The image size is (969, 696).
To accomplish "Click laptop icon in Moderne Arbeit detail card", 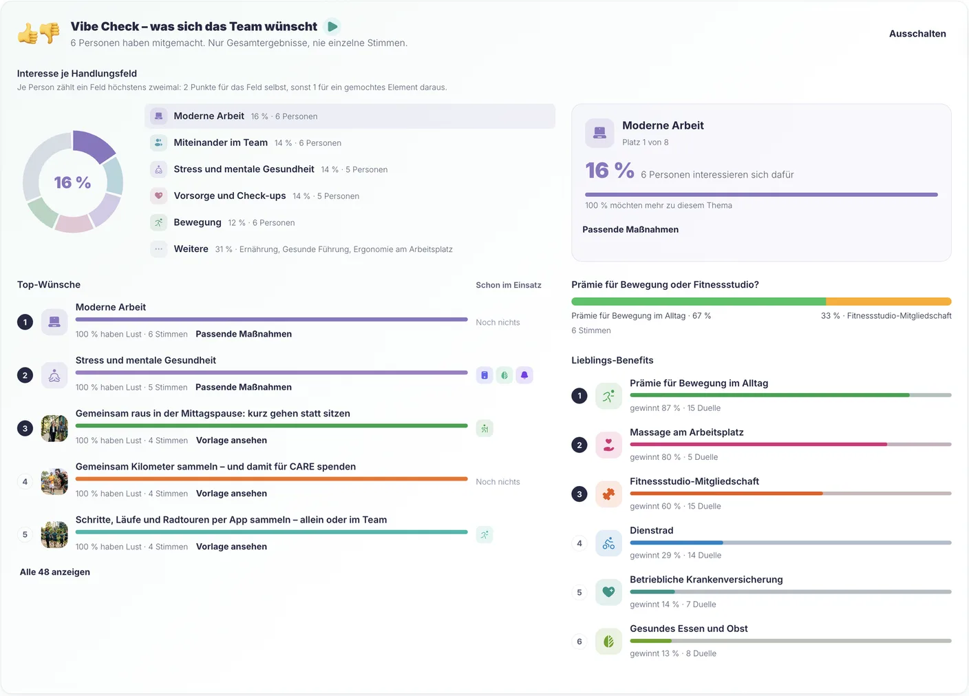I will pyautogui.click(x=599, y=133).
